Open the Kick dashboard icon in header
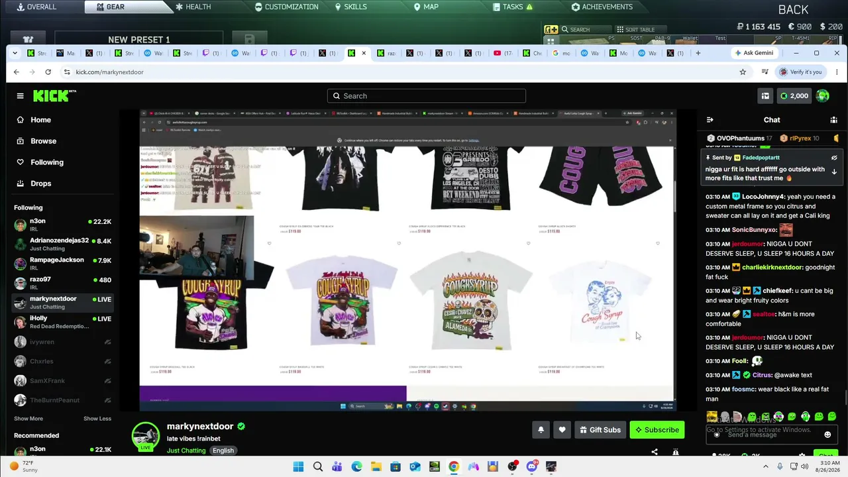Viewport: 848px width, 477px height. click(765, 96)
